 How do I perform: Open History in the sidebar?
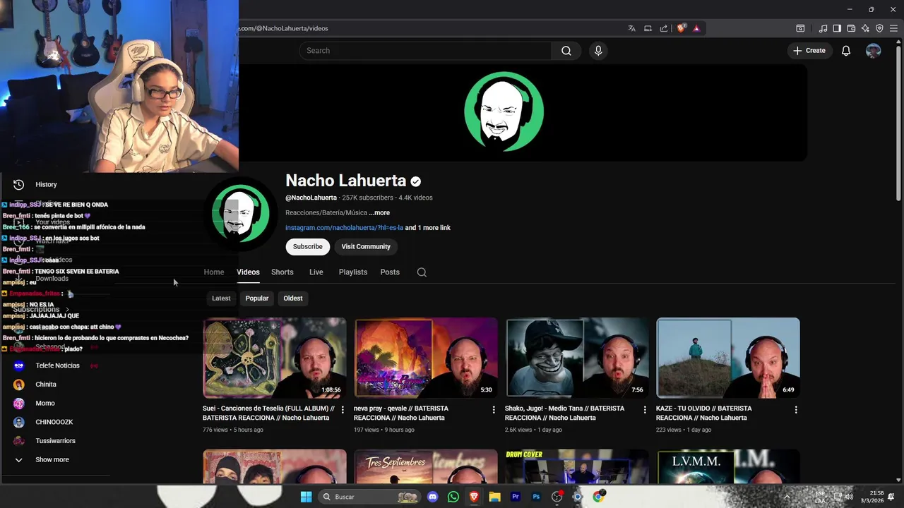(x=46, y=185)
